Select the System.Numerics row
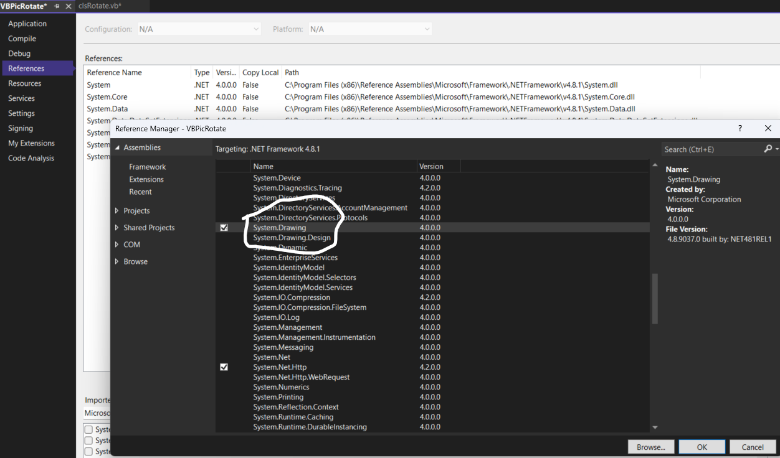Viewport: 780px width, 458px height. (432, 387)
